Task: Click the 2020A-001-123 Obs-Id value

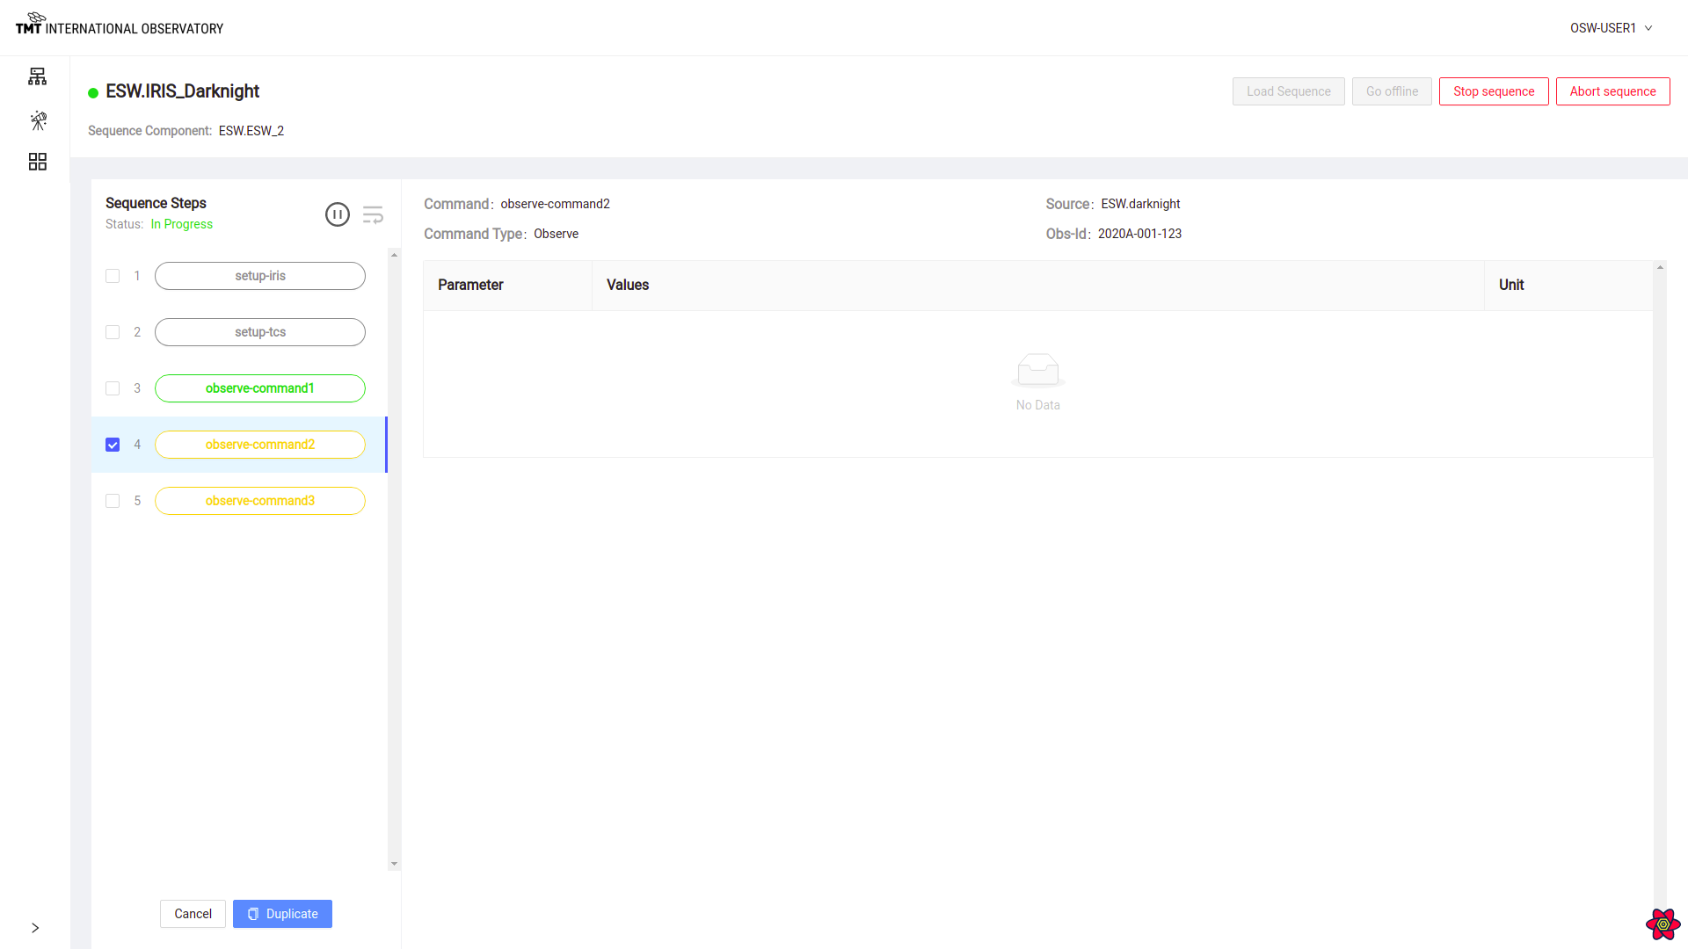Action: 1139,234
